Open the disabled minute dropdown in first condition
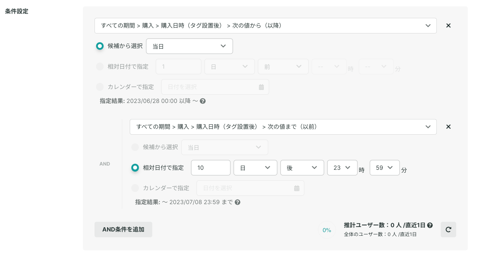479x257 pixels. pos(376,67)
